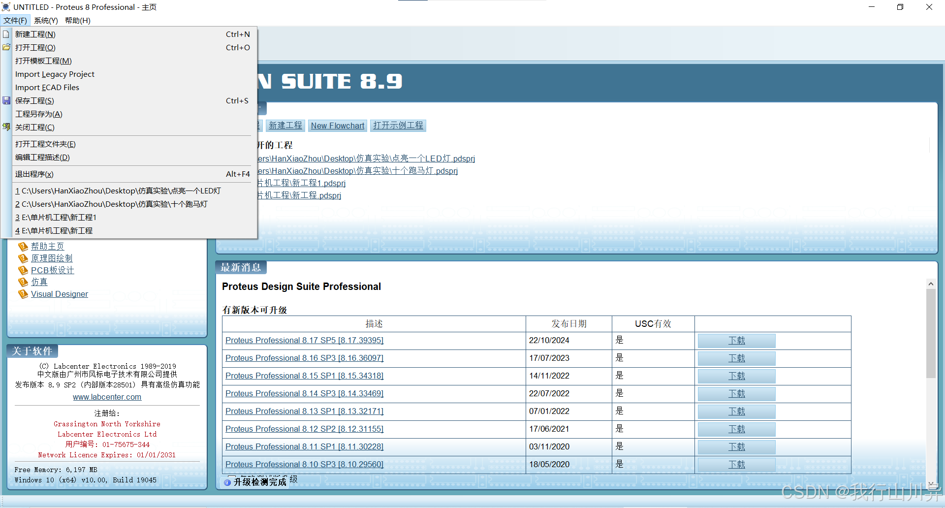
Task: Click the news panel vertical scrollbar thumb
Action: (931, 333)
